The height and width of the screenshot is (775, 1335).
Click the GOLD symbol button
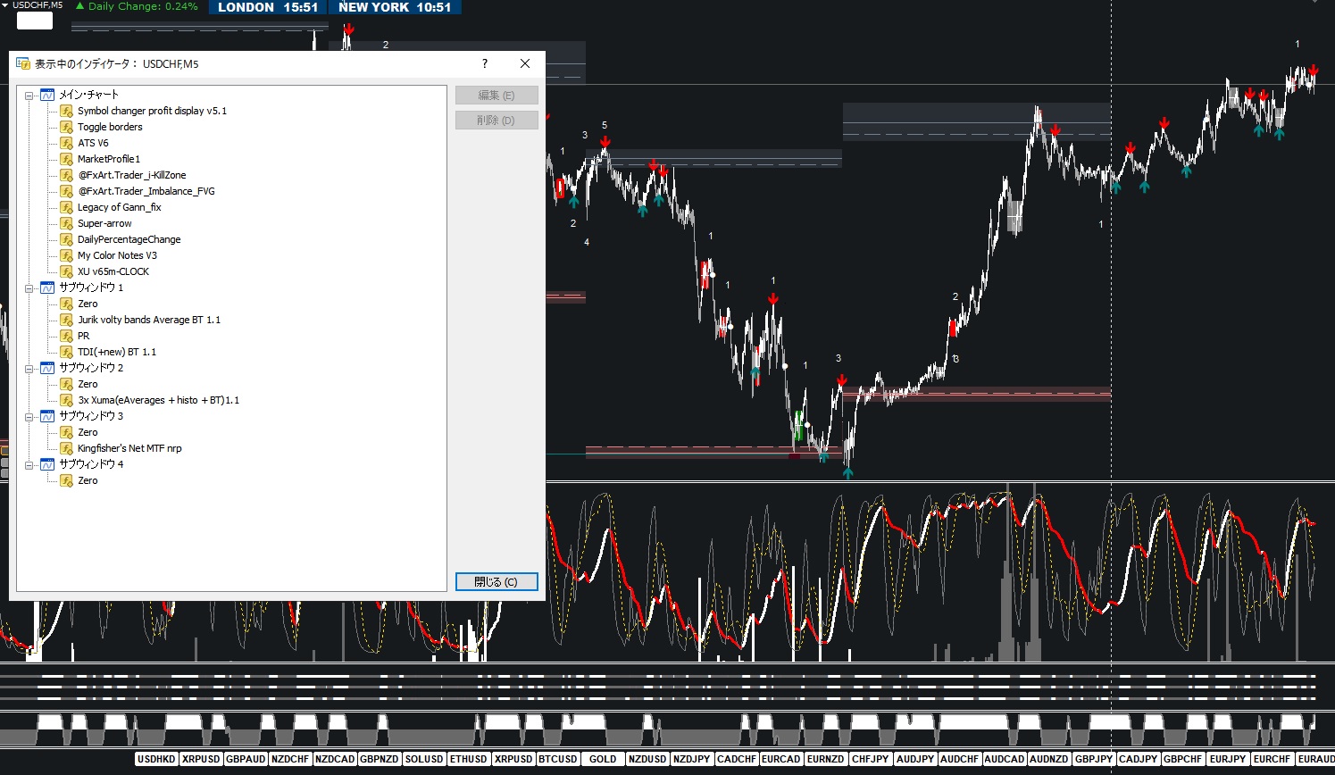pos(603,759)
